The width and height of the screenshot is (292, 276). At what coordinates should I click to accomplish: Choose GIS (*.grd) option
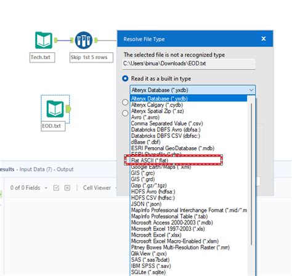click(189, 179)
